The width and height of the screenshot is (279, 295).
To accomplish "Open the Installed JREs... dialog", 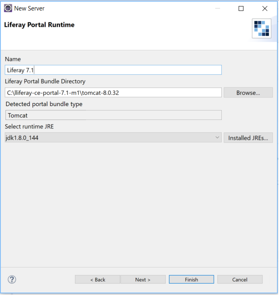I will coord(248,138).
